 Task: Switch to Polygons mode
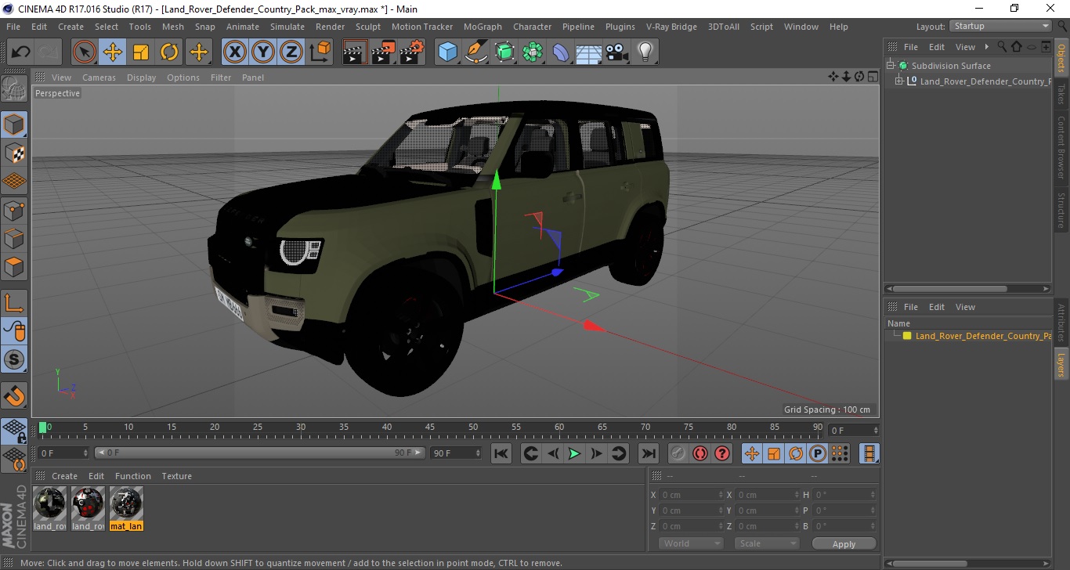[x=14, y=267]
